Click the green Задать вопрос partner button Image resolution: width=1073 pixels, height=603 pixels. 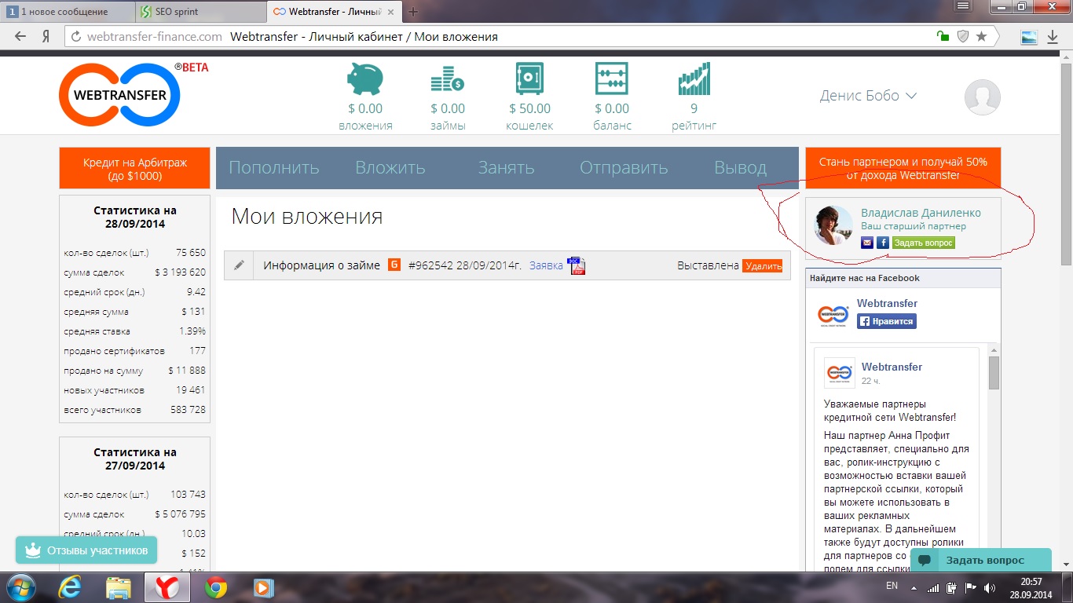click(923, 243)
